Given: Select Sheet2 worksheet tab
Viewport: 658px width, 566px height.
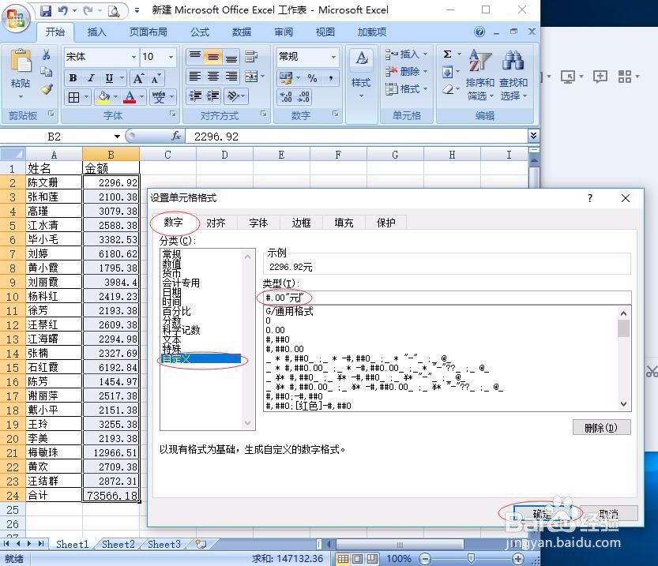Looking at the screenshot, I should pyautogui.click(x=118, y=544).
